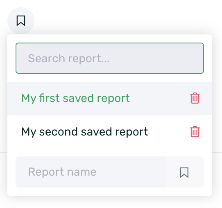Collapse reports panel via round bookmark button

21,21
